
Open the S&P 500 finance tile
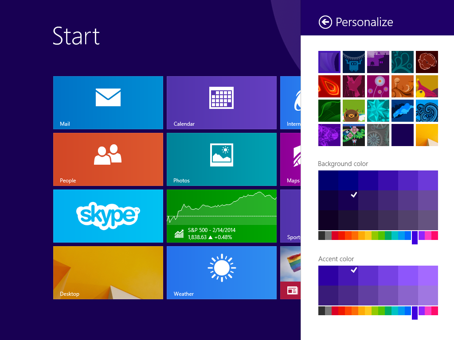(222, 216)
